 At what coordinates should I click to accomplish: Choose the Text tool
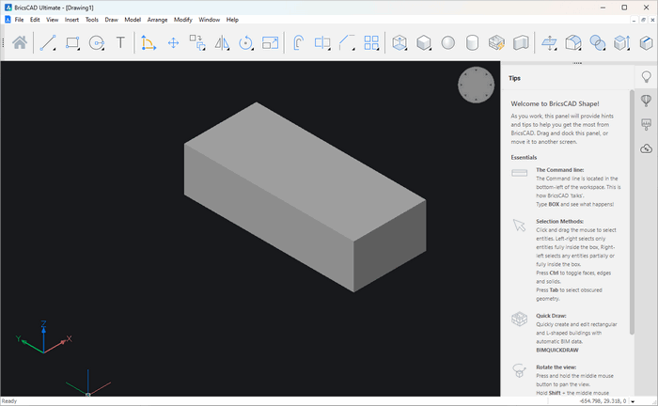[120, 42]
